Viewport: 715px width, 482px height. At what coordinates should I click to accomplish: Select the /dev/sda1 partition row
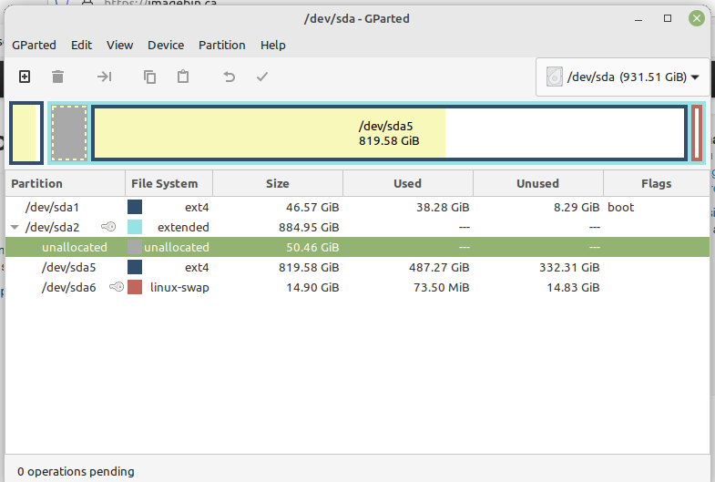[x=357, y=207]
